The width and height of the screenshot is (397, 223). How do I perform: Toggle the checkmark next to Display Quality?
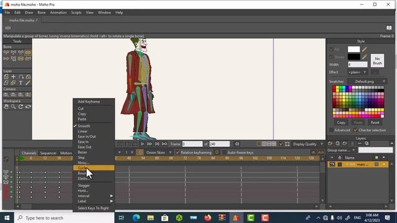pos(281,144)
